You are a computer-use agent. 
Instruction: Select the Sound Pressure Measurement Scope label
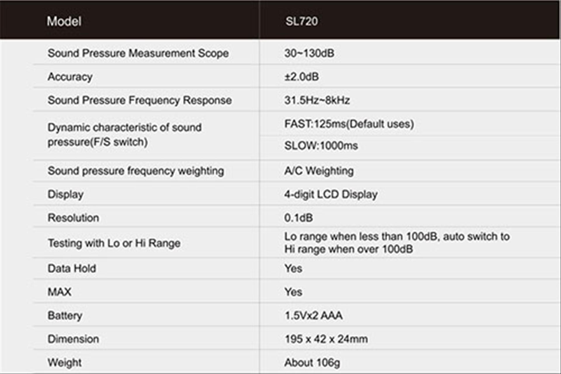pos(138,53)
